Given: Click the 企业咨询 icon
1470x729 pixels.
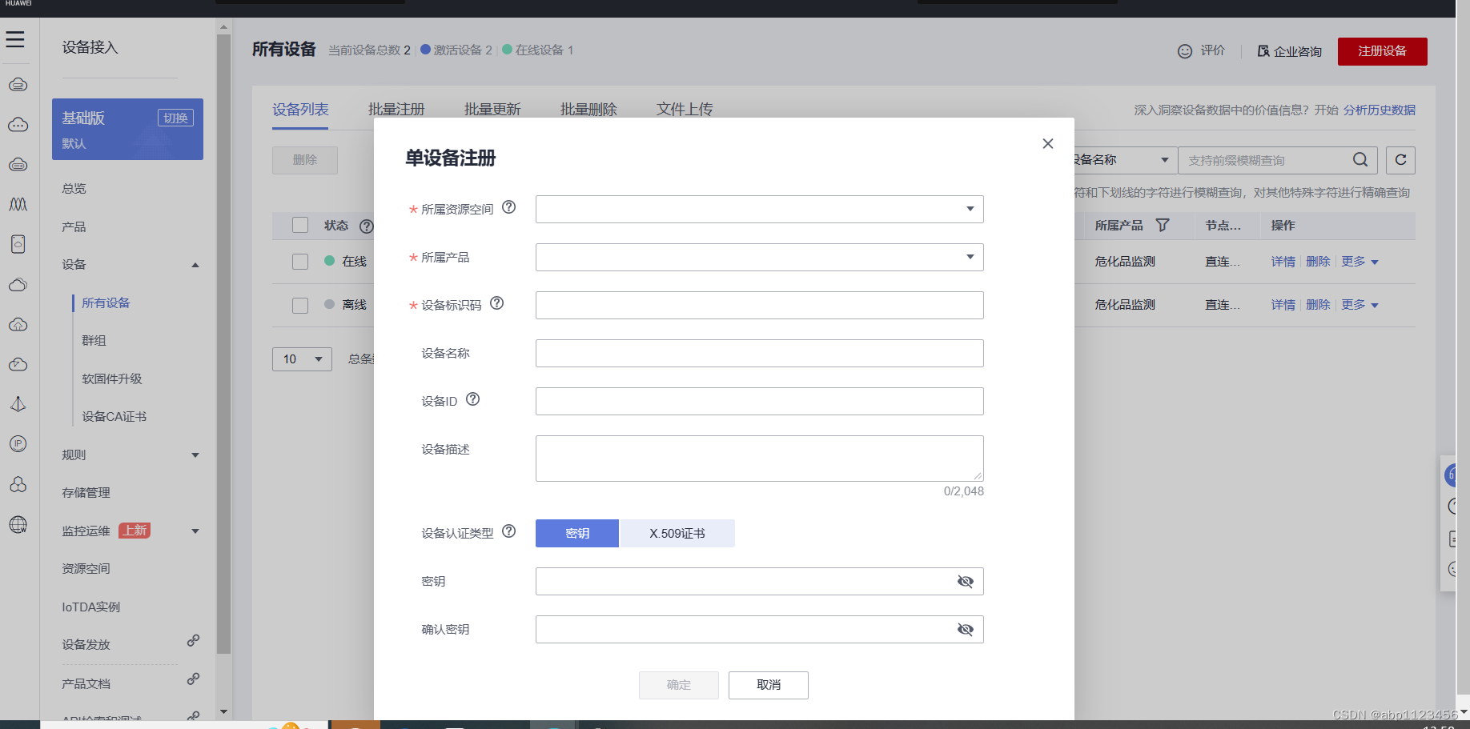Looking at the screenshot, I should coord(1263,51).
